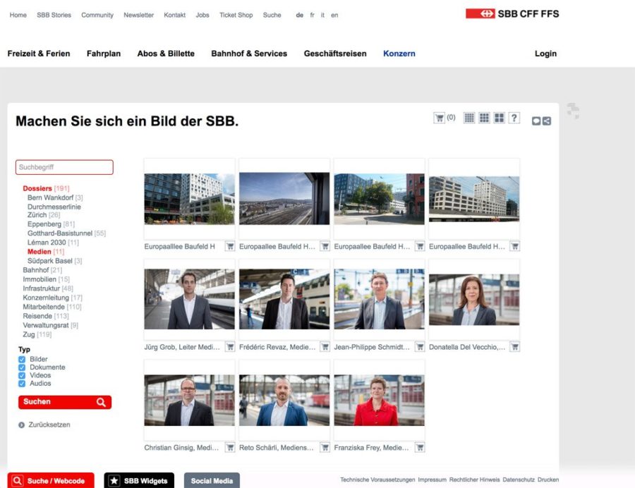Open Konzern menu
The image size is (635, 488).
coord(399,54)
